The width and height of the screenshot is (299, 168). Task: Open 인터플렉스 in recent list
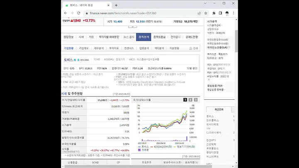[213, 121]
